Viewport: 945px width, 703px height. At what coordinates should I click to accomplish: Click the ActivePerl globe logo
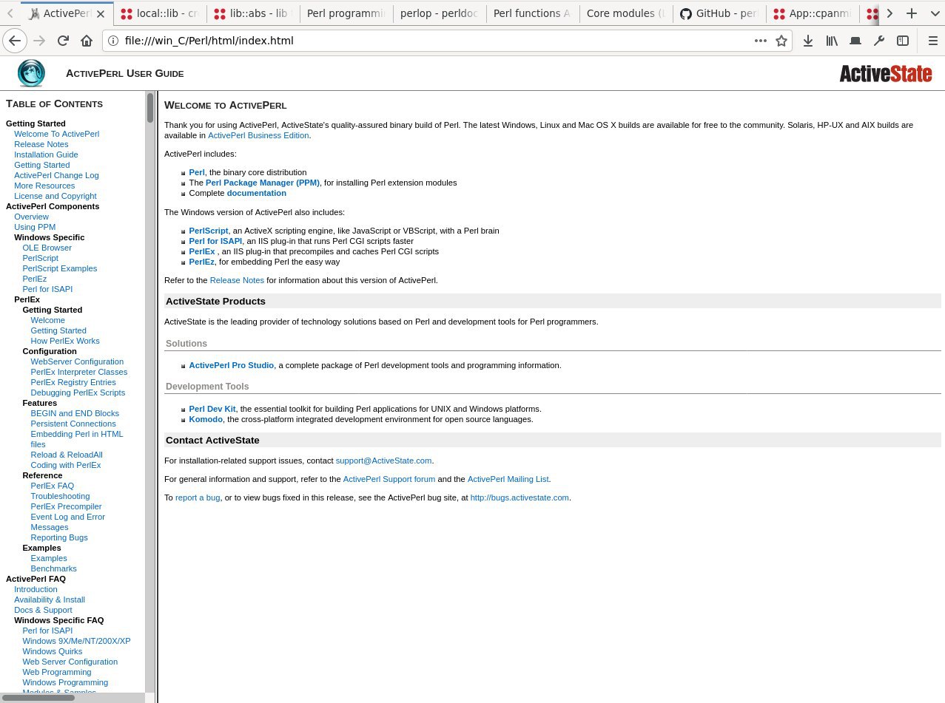(31, 73)
